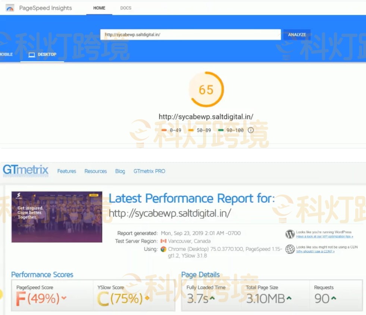This screenshot has height=315, width=366.
Task: Click the WordPress logo icon
Action: [290, 234]
